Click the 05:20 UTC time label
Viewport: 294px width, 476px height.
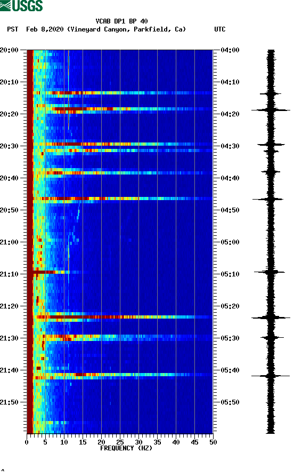[230, 306]
